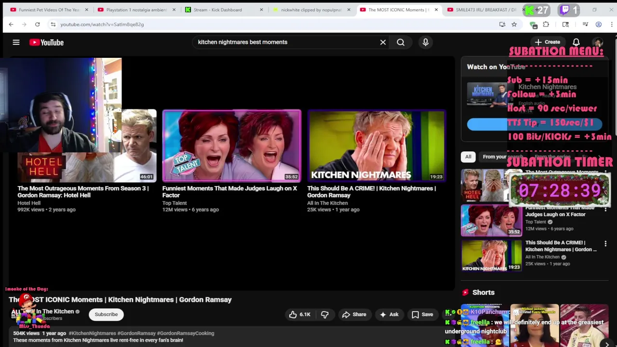Screen dimensions: 617x347
Task: Open endscreen Top Talent channel name
Action: coord(174,203)
